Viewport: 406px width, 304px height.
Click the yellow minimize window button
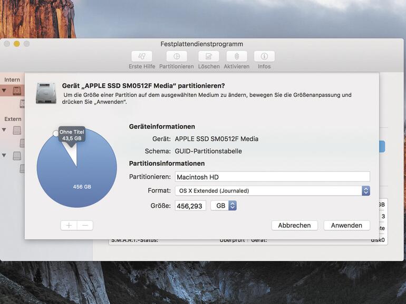pyautogui.click(x=16, y=44)
